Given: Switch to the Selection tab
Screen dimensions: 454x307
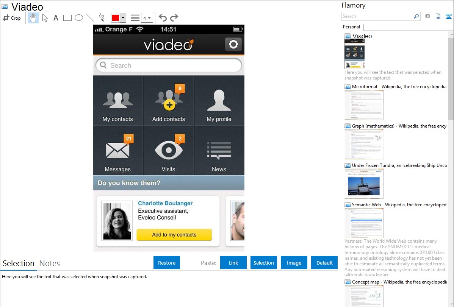Looking at the screenshot, I should tap(19, 263).
